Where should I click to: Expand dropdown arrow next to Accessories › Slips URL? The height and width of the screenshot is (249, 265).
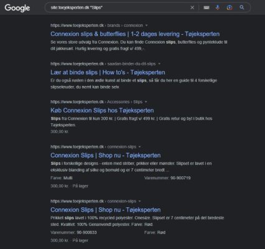click(146, 102)
